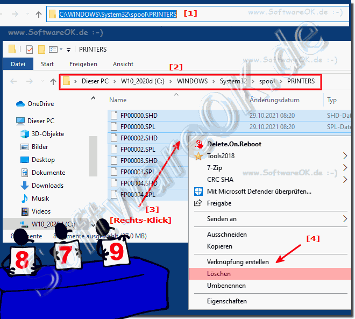The width and height of the screenshot is (355, 319).
Task: Expand the chevron after WINDOWS in breadcrumb
Action: point(214,81)
